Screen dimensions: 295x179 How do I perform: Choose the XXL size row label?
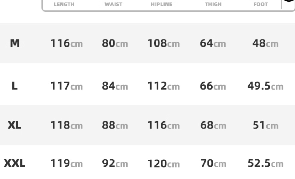click(14, 163)
